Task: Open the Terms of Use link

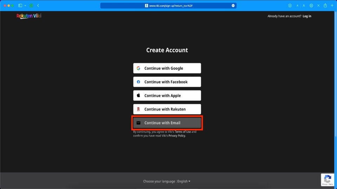Action: pos(183,132)
